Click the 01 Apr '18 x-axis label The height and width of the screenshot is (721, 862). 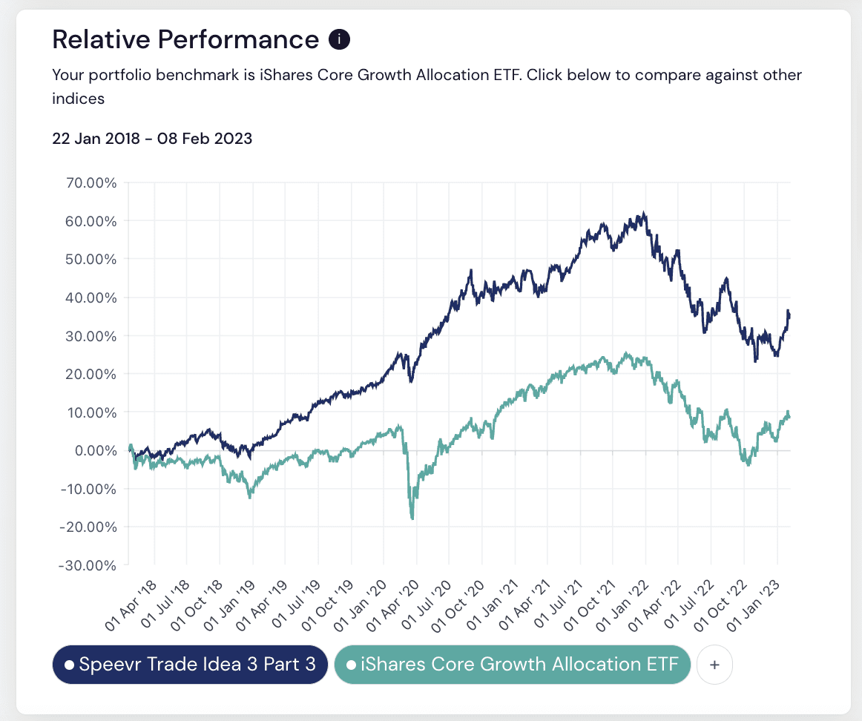click(x=132, y=601)
